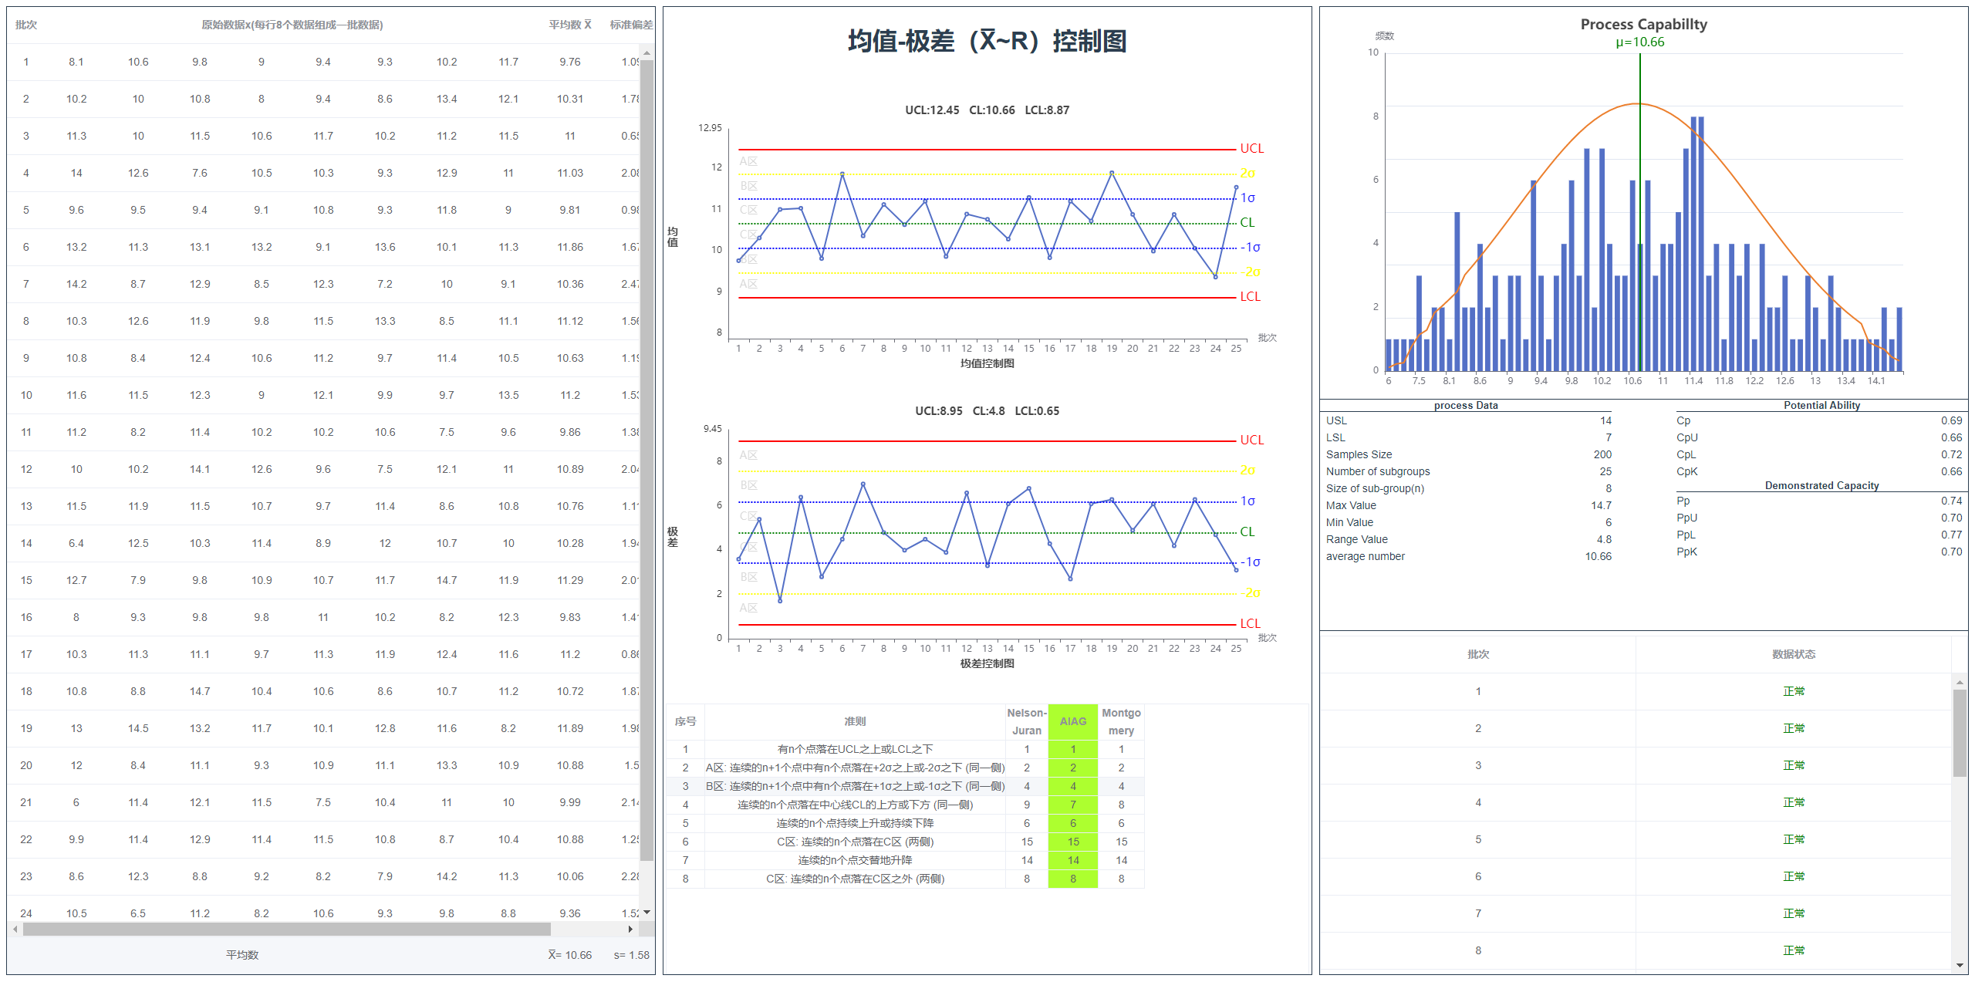This screenshot has width=1975, height=982.
Task: Select the Montgomery column header
Action: click(1121, 721)
